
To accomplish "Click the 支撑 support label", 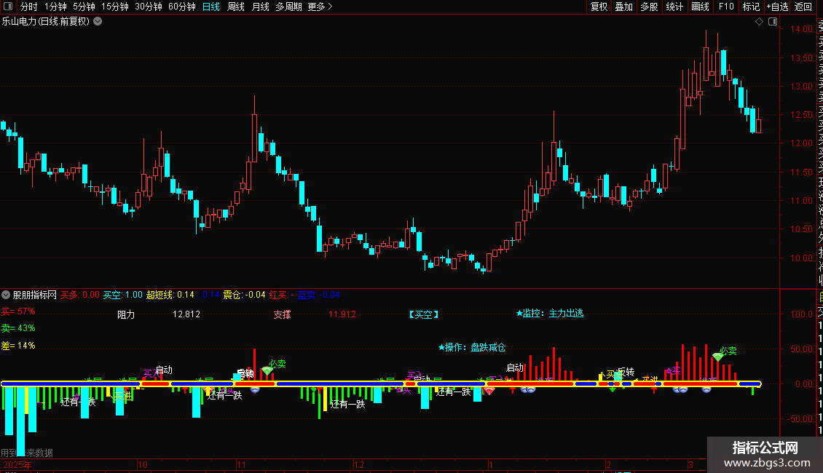I will pyautogui.click(x=282, y=314).
